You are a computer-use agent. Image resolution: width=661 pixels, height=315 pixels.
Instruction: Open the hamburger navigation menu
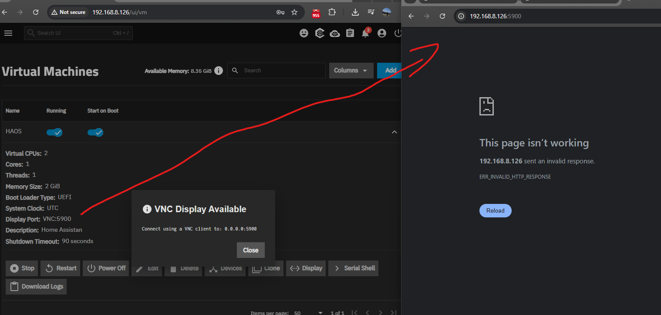coord(8,33)
